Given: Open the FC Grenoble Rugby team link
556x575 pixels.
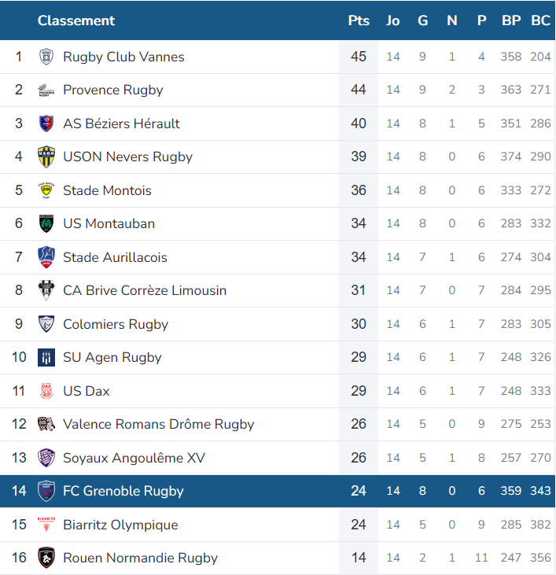Looking at the screenshot, I should (x=123, y=491).
